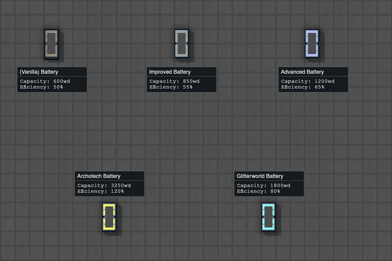Select the "Glitterworld Battery" title label
The height and width of the screenshot is (261, 392).
[x=260, y=176]
